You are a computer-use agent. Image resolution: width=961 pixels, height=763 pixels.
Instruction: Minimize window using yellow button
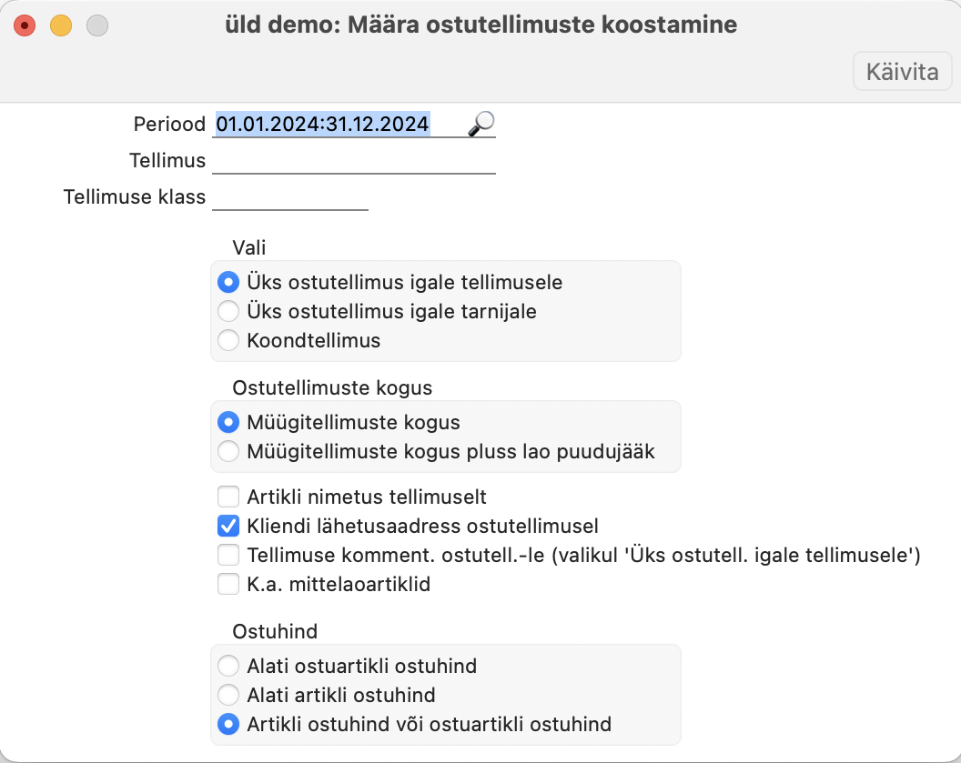[61, 25]
